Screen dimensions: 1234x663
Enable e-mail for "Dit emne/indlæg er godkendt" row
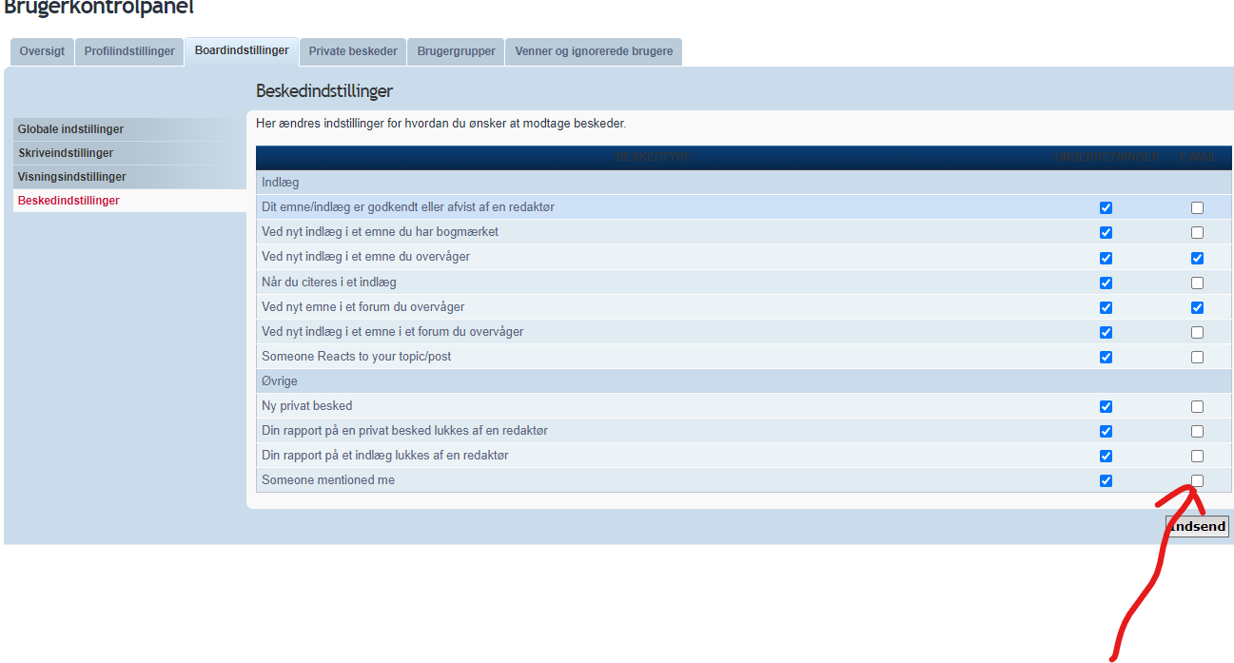(1197, 207)
